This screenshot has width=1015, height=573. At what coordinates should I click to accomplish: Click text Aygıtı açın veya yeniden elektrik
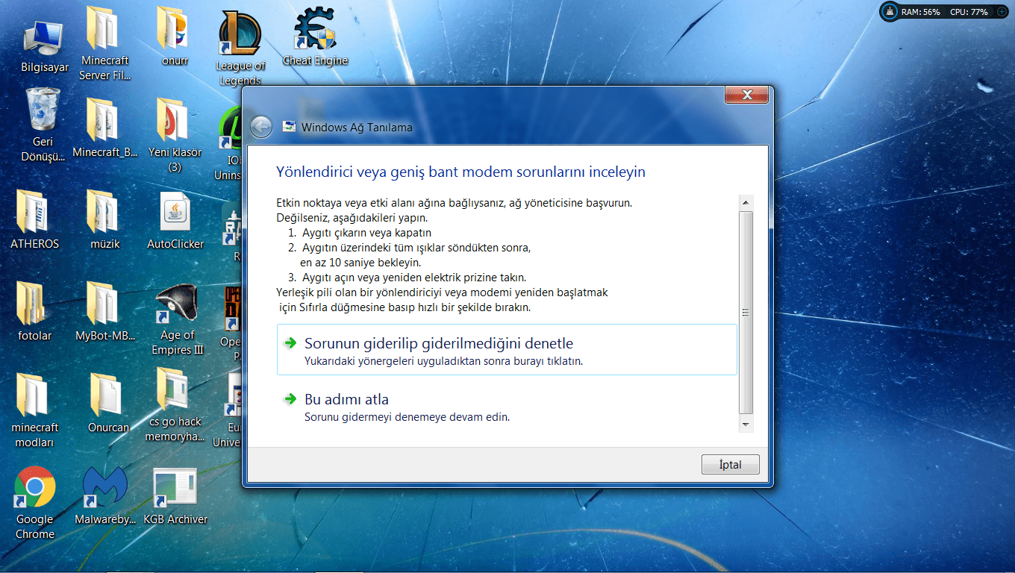pyautogui.click(x=414, y=277)
